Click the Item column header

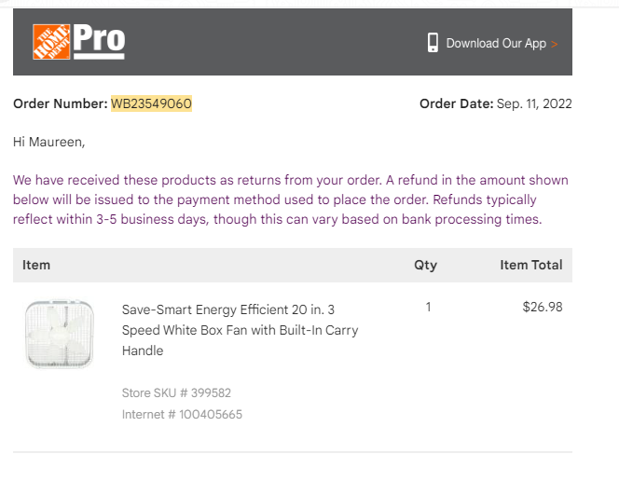click(36, 265)
